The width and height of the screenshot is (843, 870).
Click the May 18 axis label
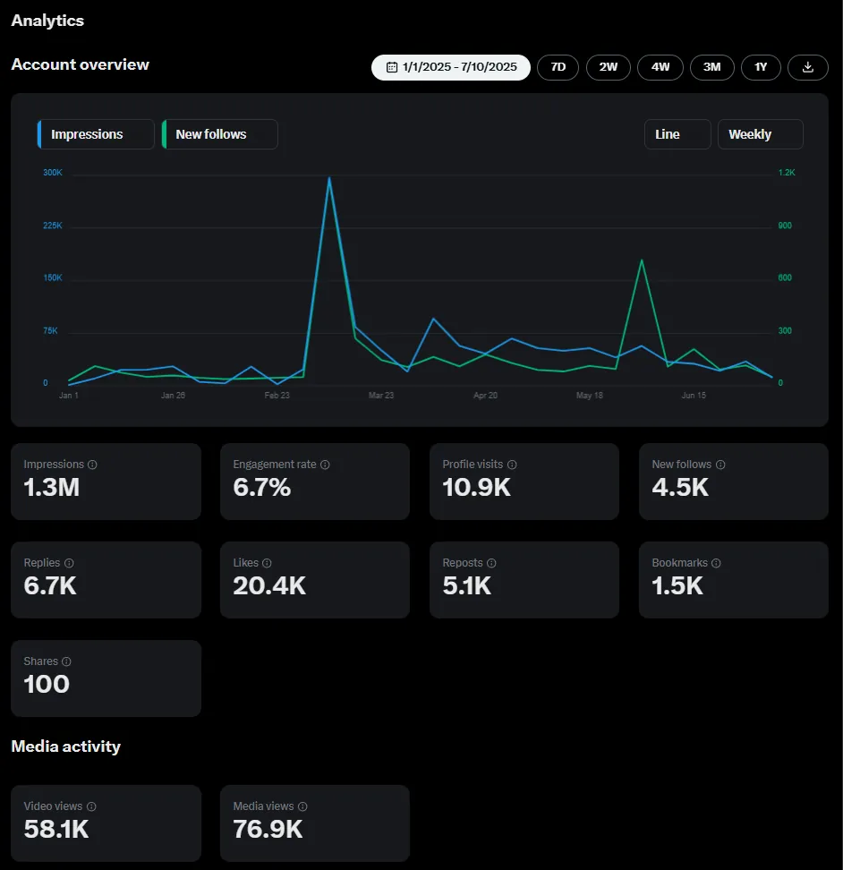coord(589,396)
